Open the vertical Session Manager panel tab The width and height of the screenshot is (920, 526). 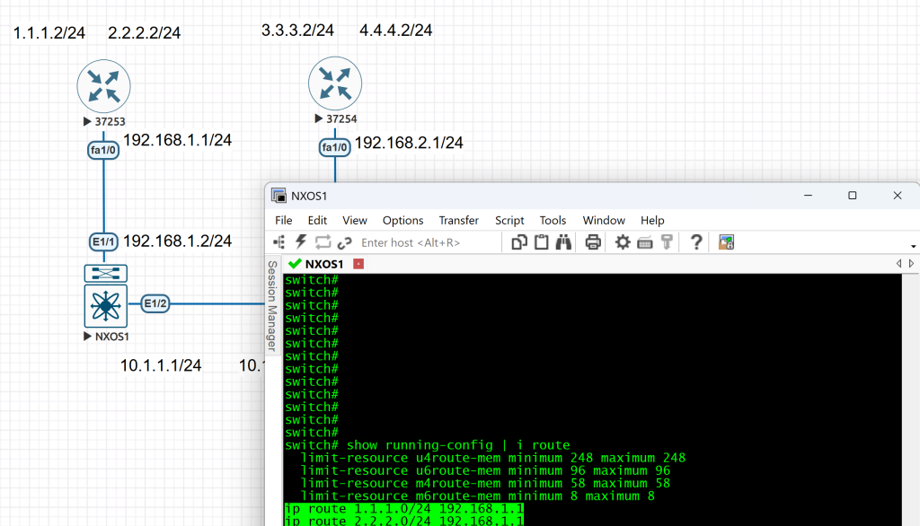click(272, 306)
